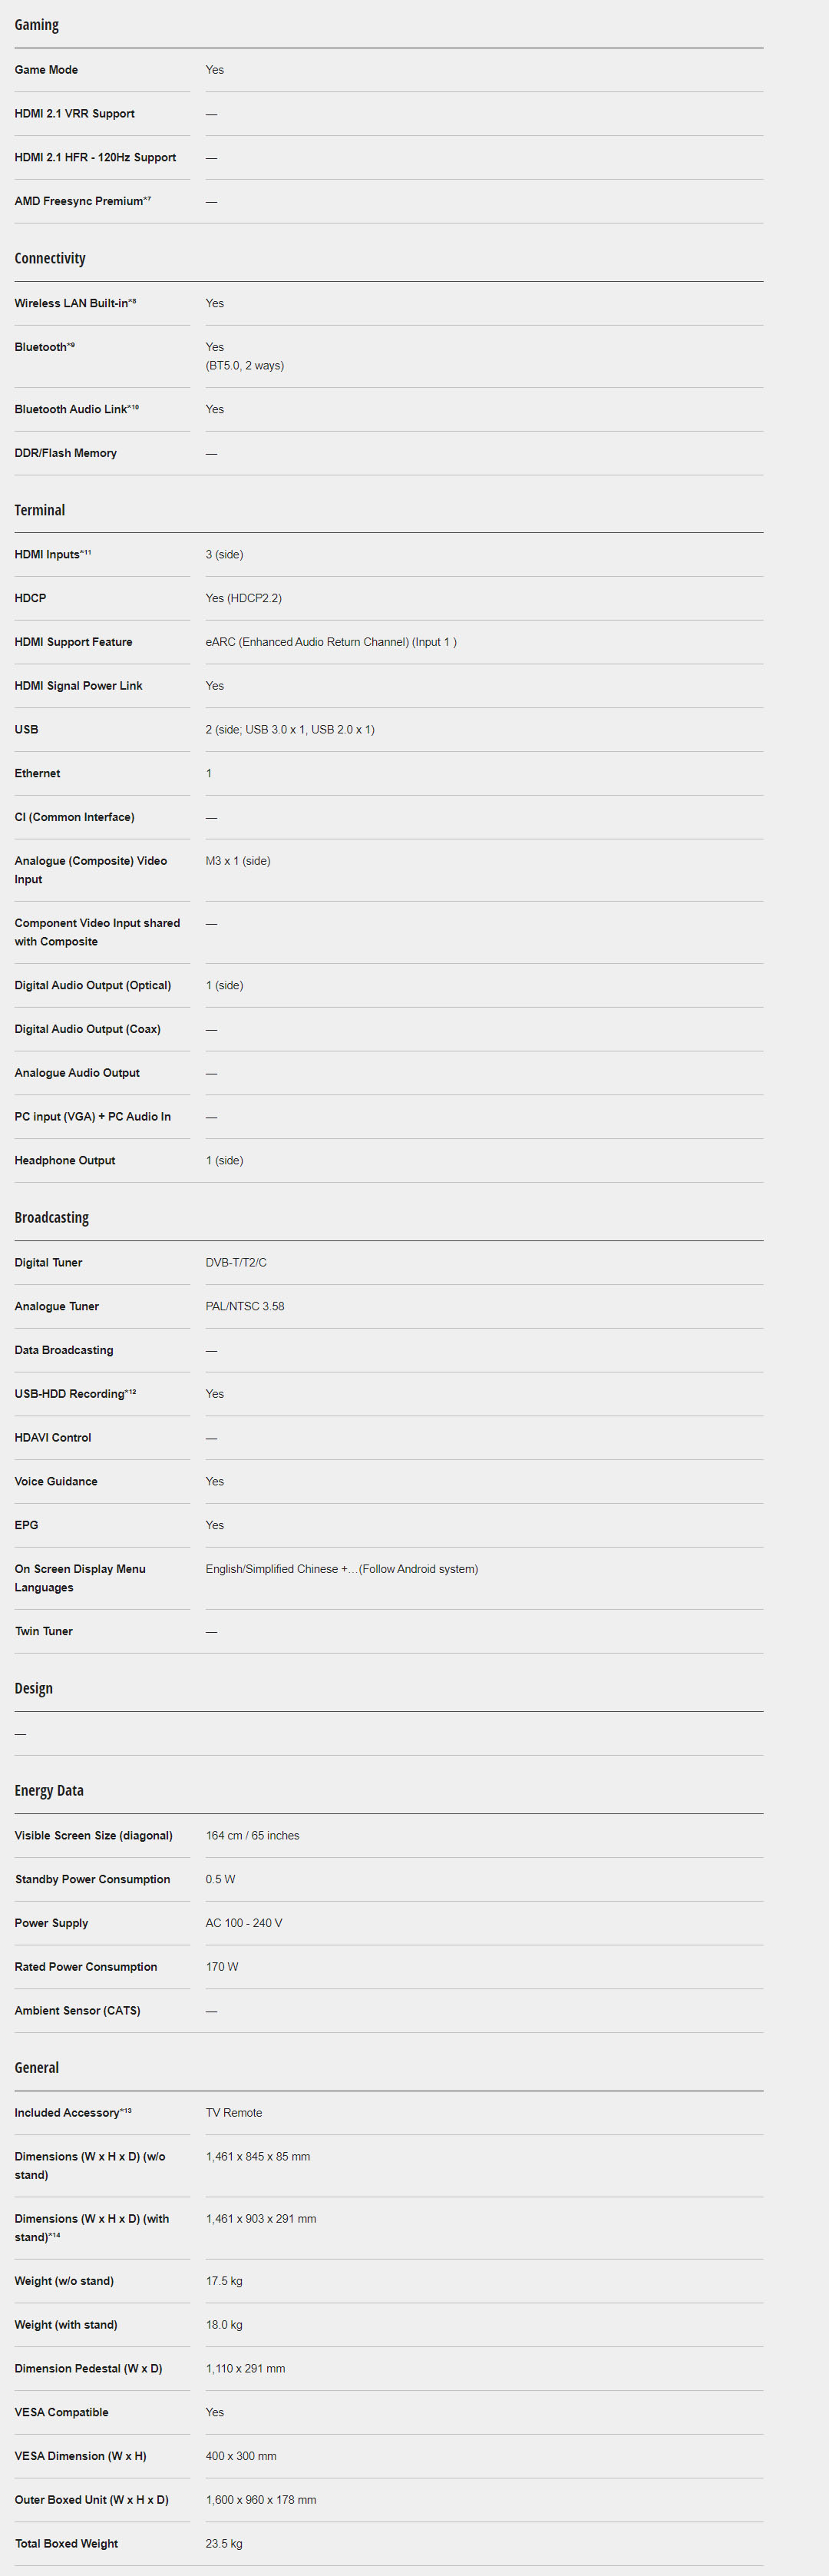
Task: Click the eARC Enhanced Audio Return Channel text
Action: 330,642
